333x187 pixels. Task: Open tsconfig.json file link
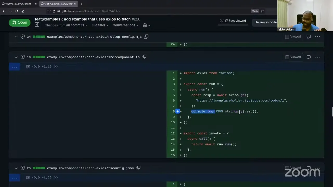point(90,168)
